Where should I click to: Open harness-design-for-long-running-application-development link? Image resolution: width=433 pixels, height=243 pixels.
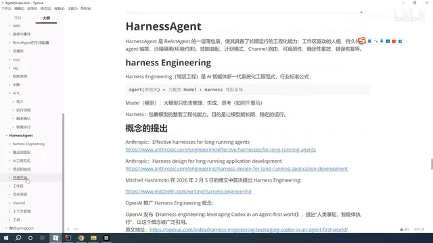pyautogui.click(x=236, y=169)
